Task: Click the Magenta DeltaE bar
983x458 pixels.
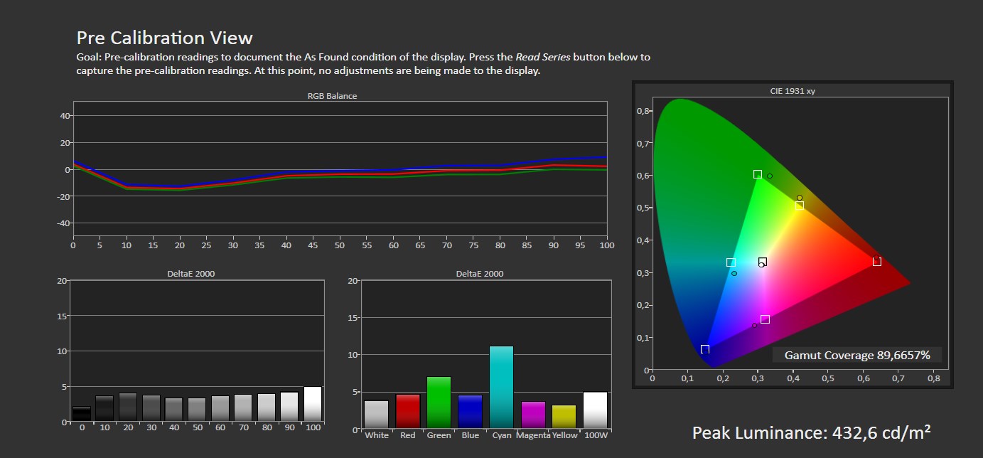Action: pyautogui.click(x=532, y=415)
